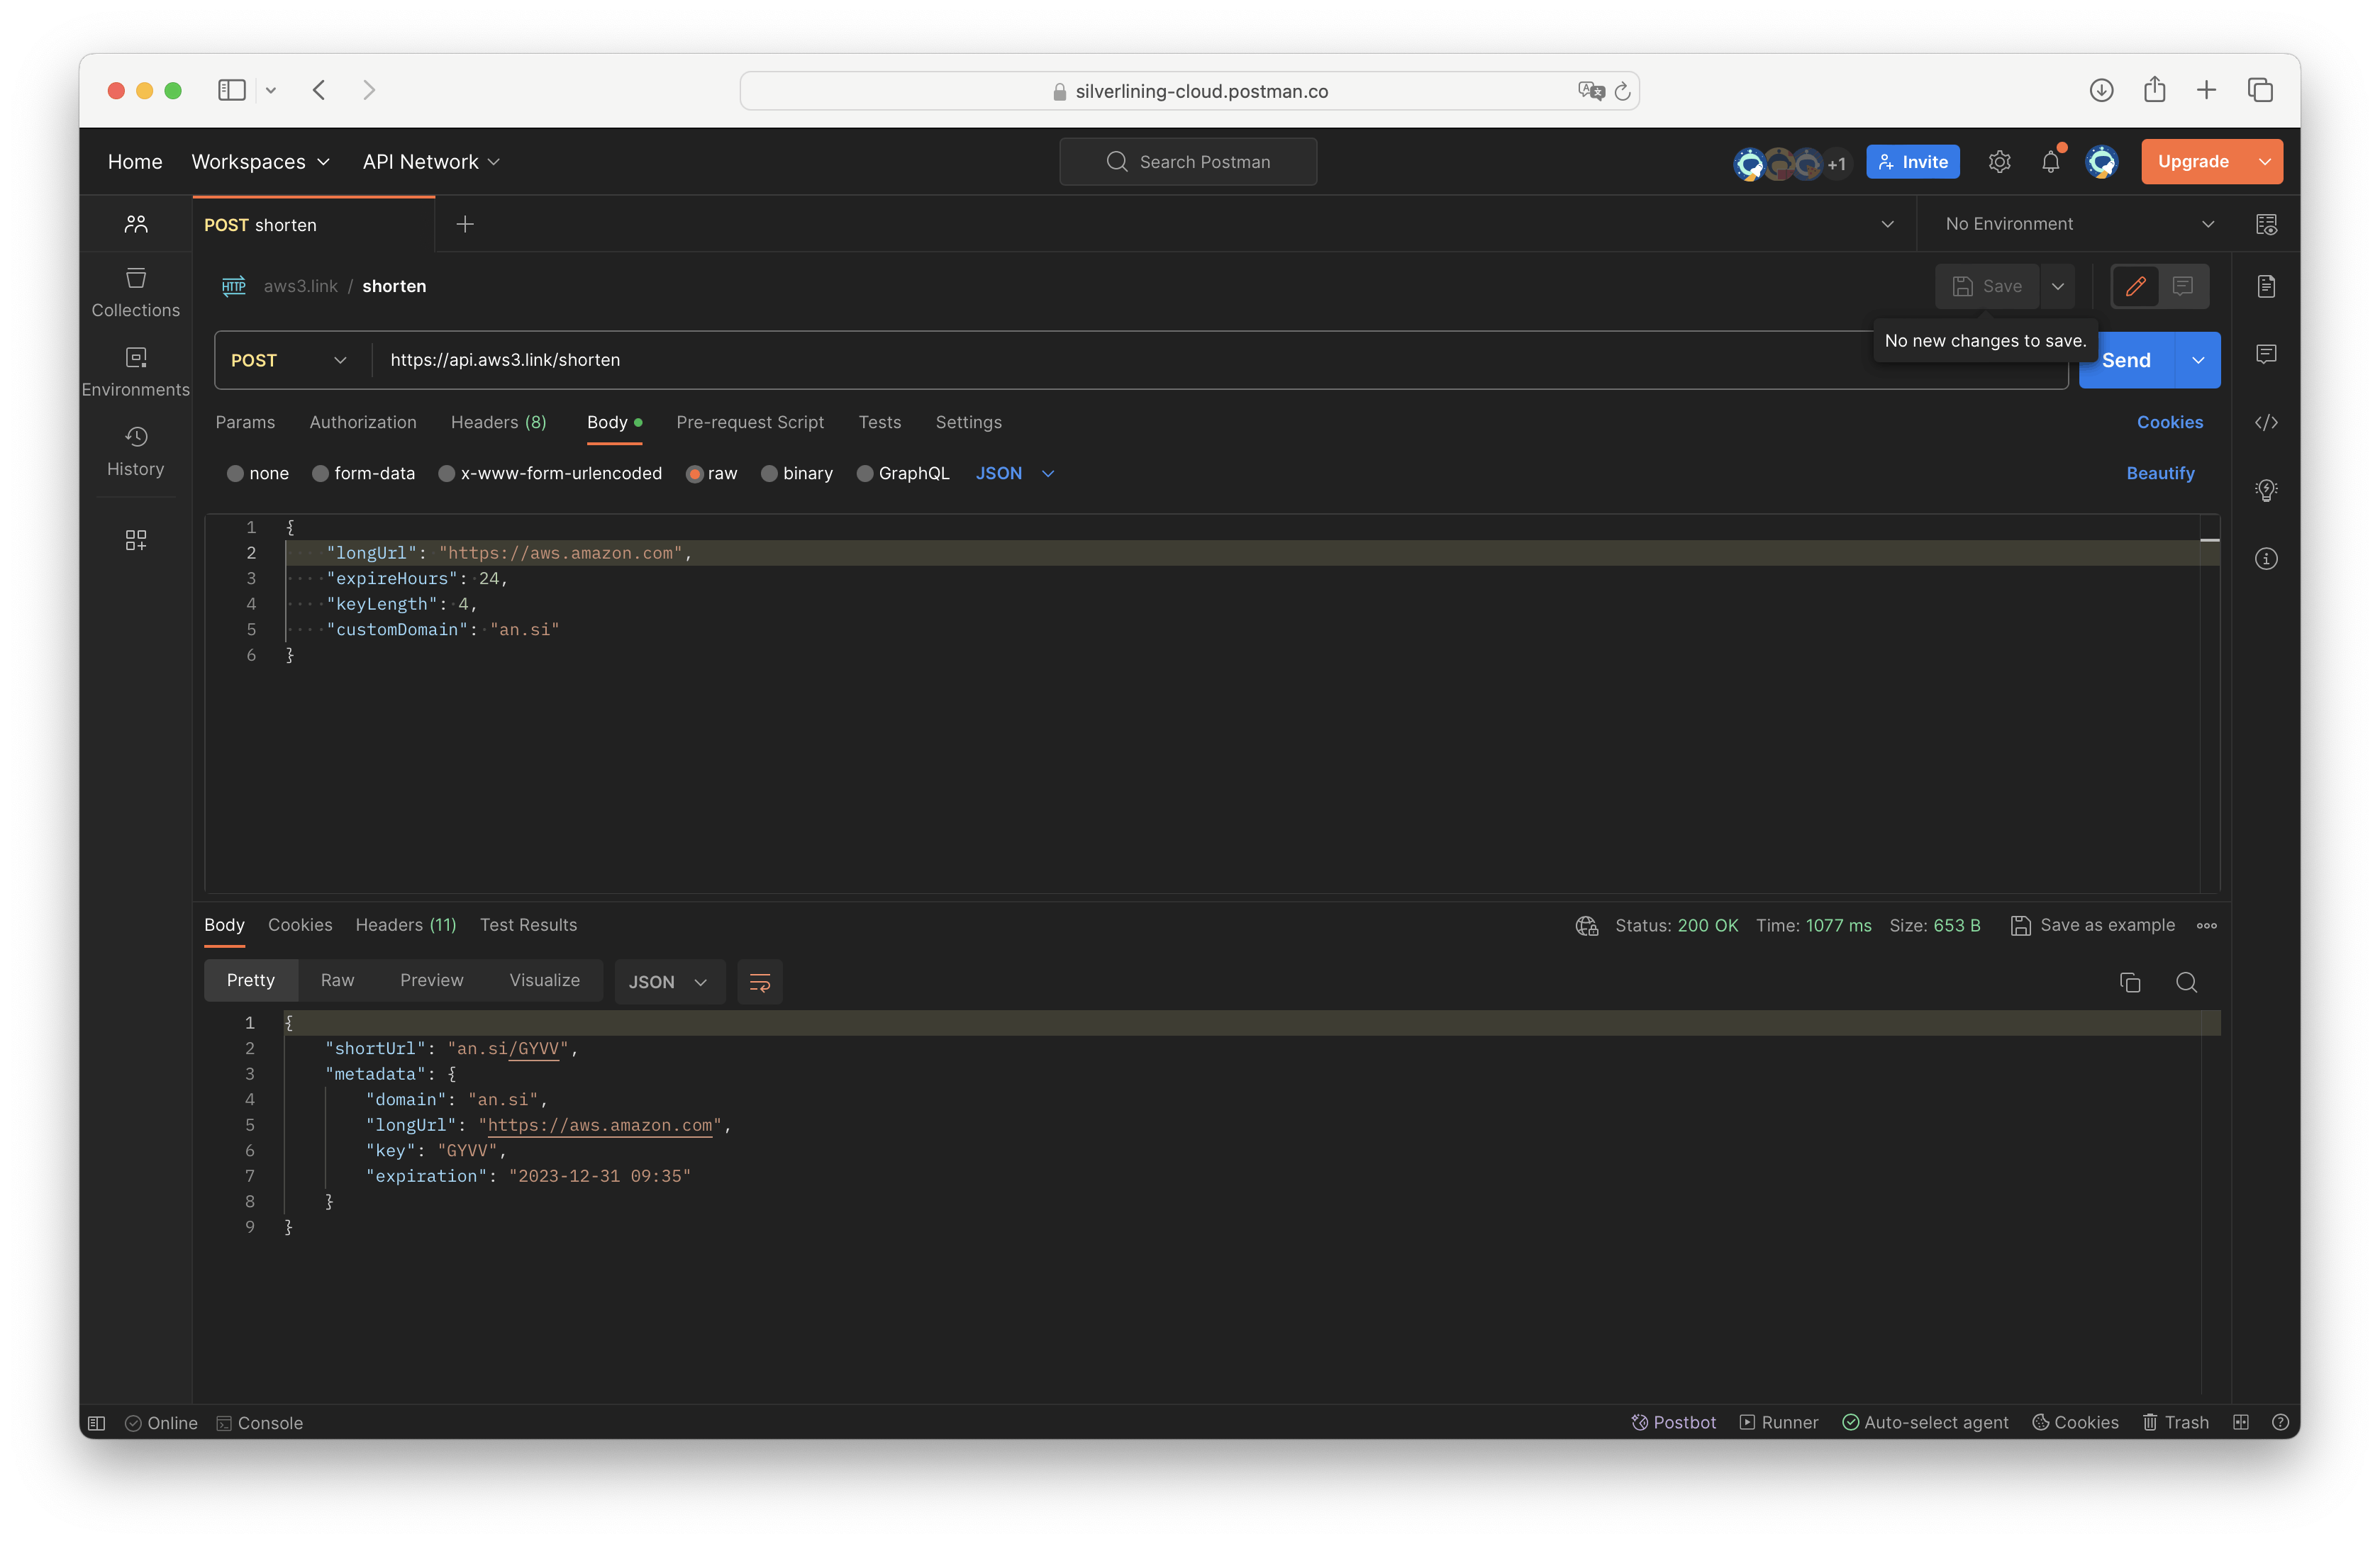
Task: Click the request URL input field
Action: [1100, 361]
